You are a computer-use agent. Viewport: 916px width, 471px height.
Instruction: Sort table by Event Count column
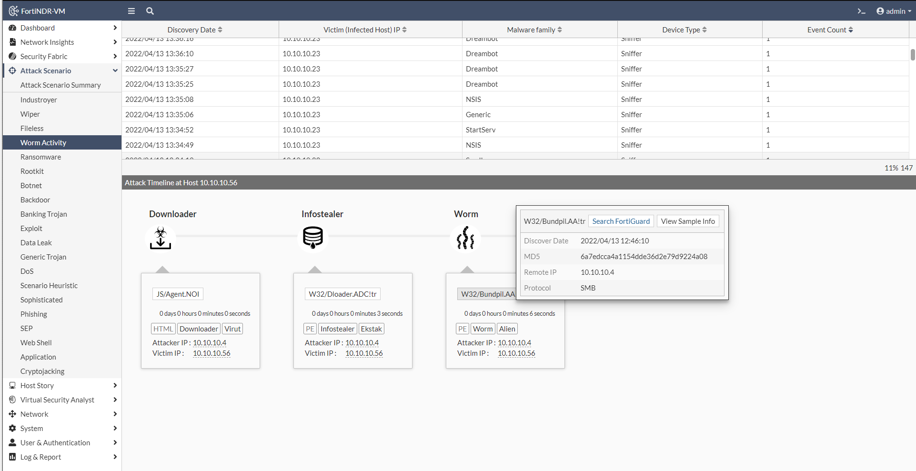tap(830, 30)
